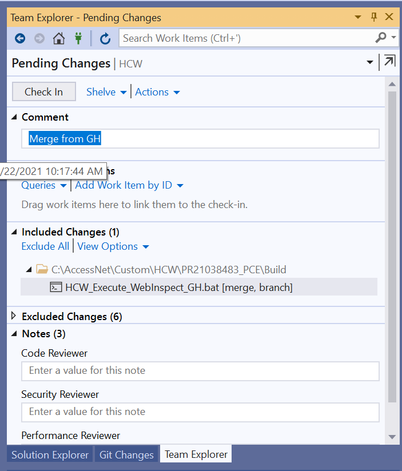Image resolution: width=402 pixels, height=471 pixels.
Task: Collapse the Build folder node
Action: (29, 269)
